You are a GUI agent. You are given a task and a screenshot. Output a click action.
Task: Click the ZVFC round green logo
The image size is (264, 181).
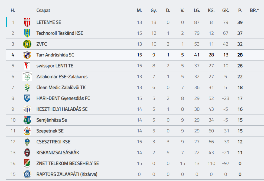[x=27, y=44]
